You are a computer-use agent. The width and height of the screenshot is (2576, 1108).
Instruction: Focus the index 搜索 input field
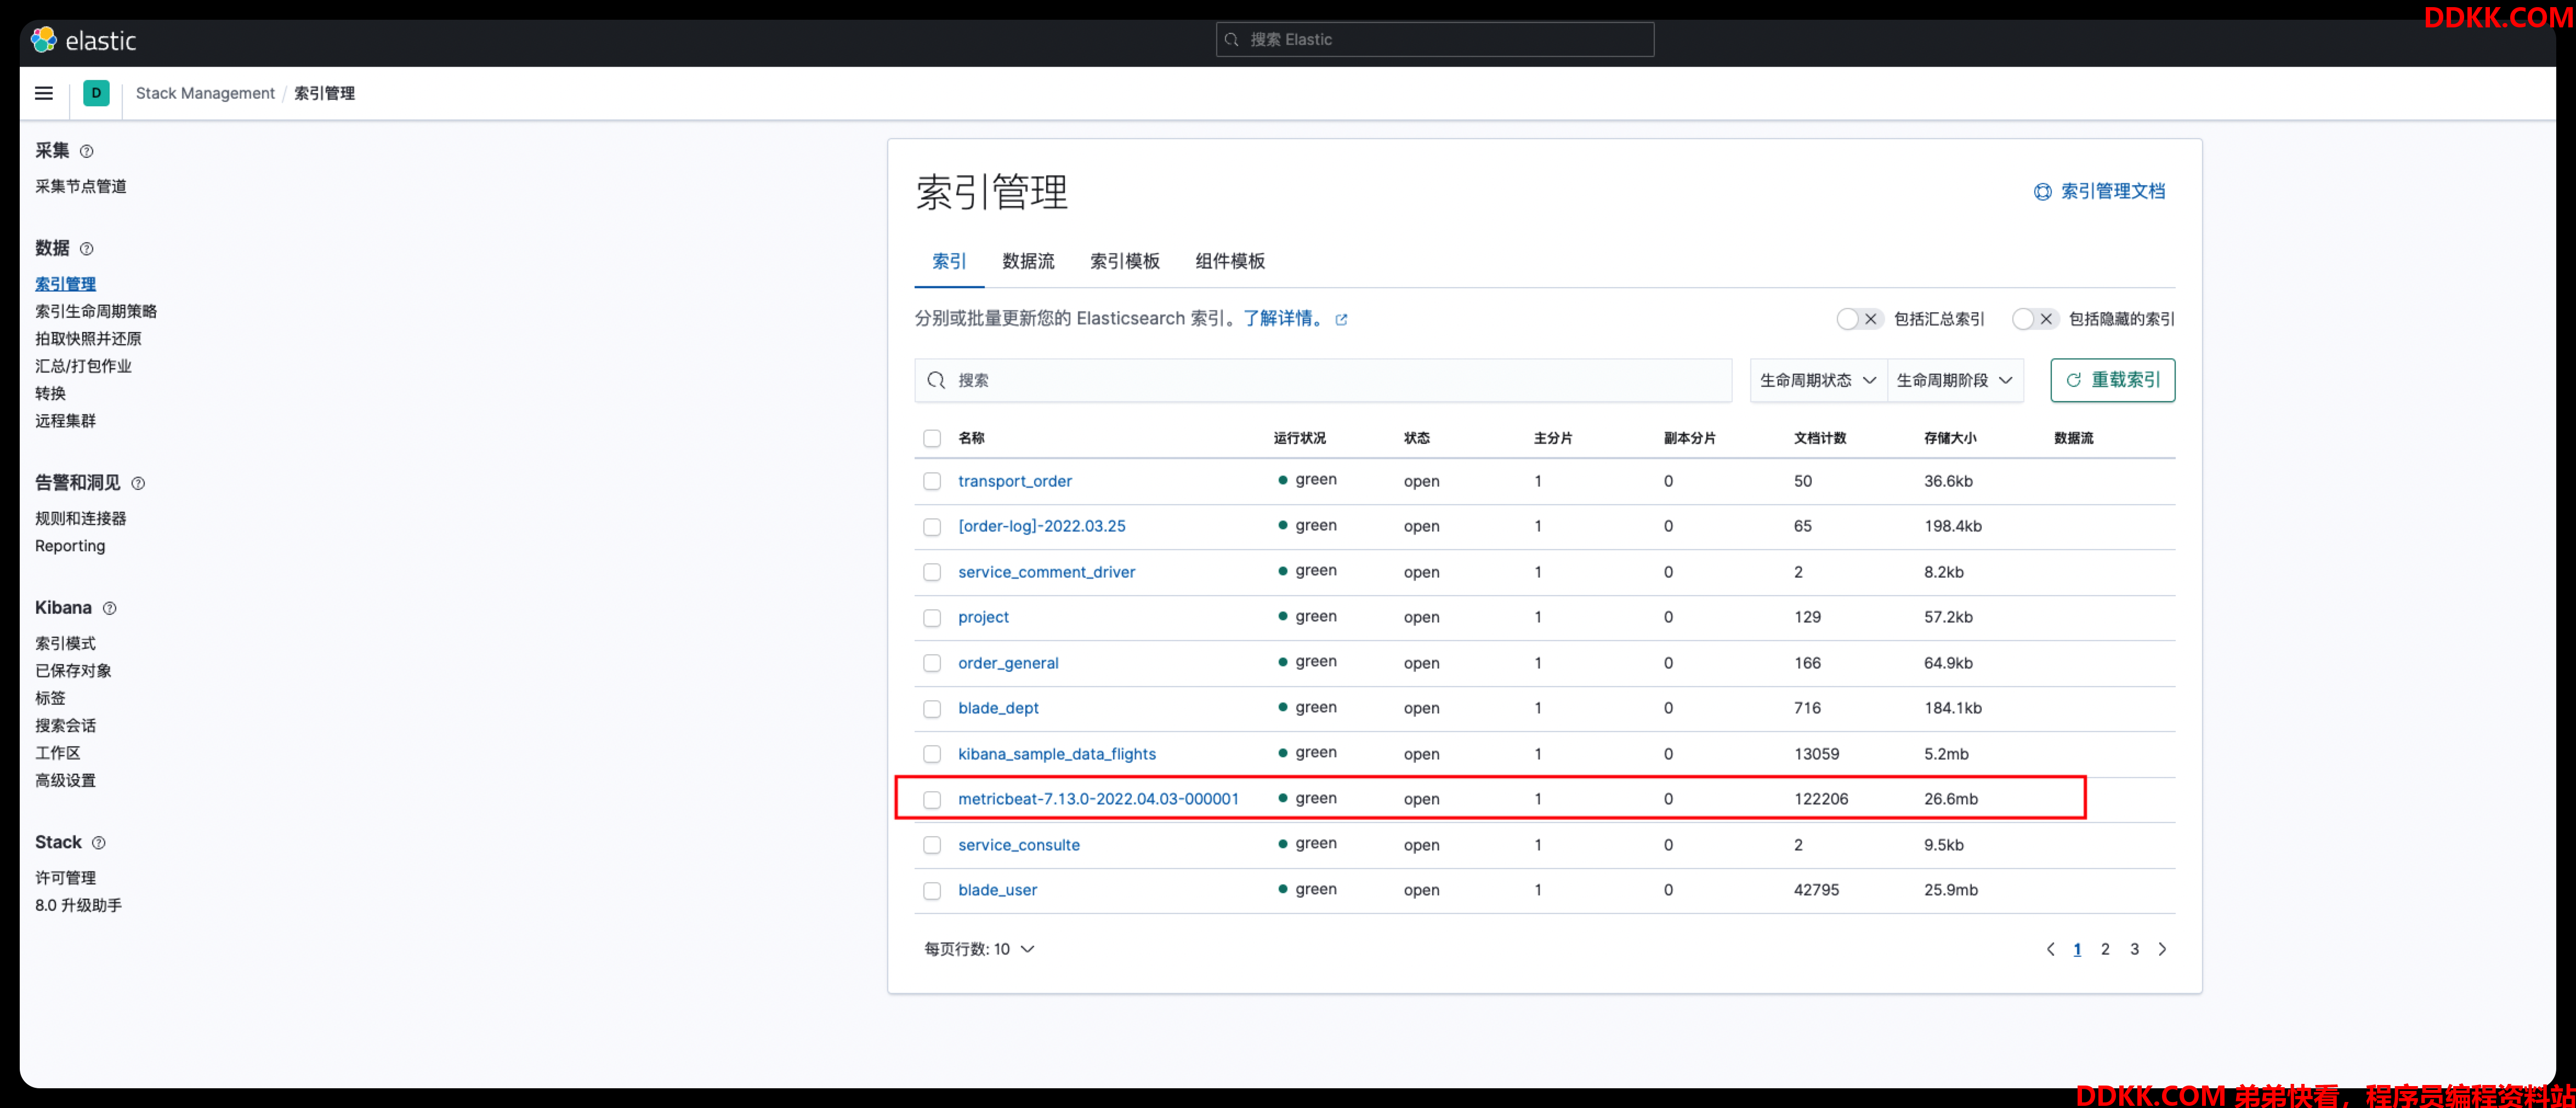[1322, 381]
